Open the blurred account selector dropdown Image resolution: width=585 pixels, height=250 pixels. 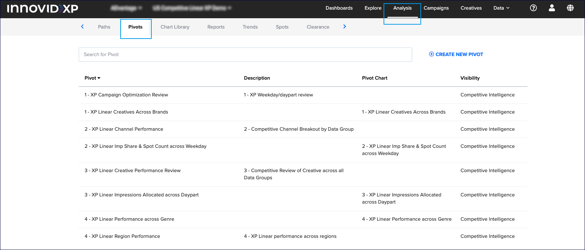[x=126, y=8]
